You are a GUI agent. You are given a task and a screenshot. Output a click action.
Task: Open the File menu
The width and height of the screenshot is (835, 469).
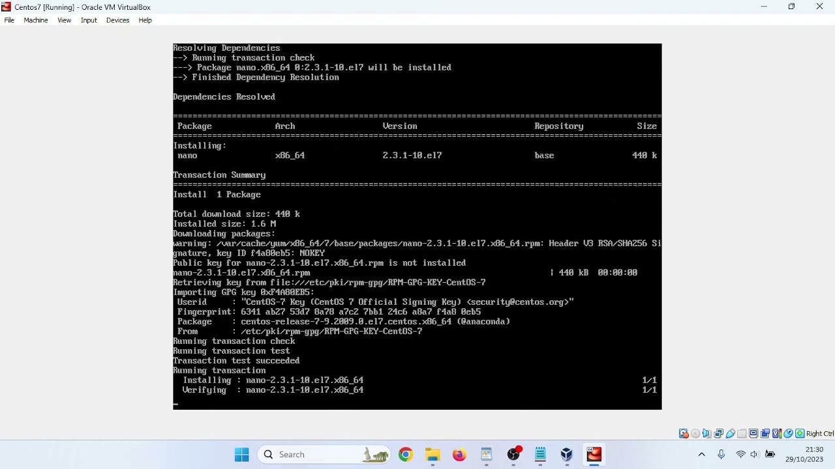(9, 20)
